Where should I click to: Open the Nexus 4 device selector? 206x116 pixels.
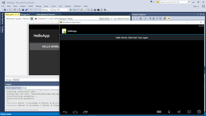26,19
